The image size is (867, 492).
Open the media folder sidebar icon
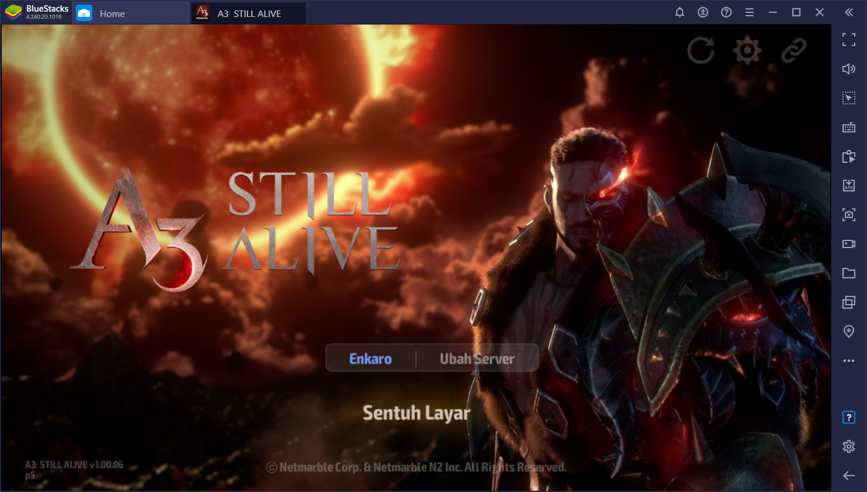(849, 273)
